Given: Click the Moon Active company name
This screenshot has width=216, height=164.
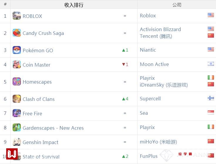Looking at the screenshot, I should coord(154,64).
